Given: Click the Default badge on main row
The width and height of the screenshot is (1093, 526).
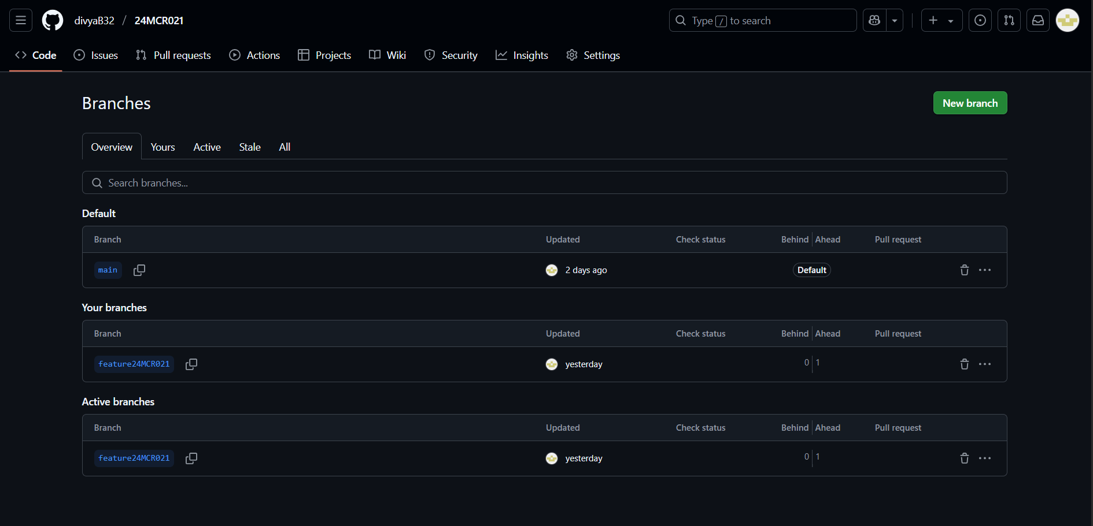Looking at the screenshot, I should point(811,270).
